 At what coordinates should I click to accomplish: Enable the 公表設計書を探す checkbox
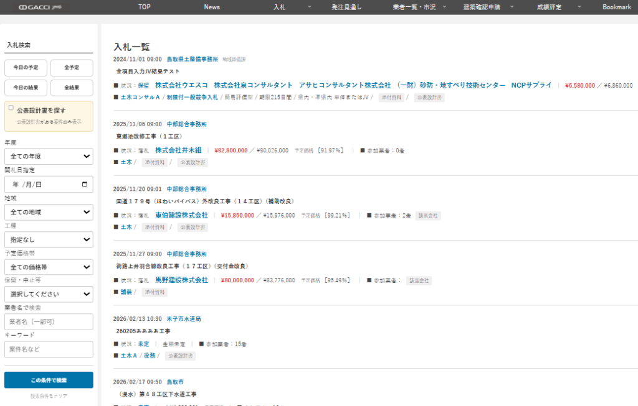(x=11, y=108)
